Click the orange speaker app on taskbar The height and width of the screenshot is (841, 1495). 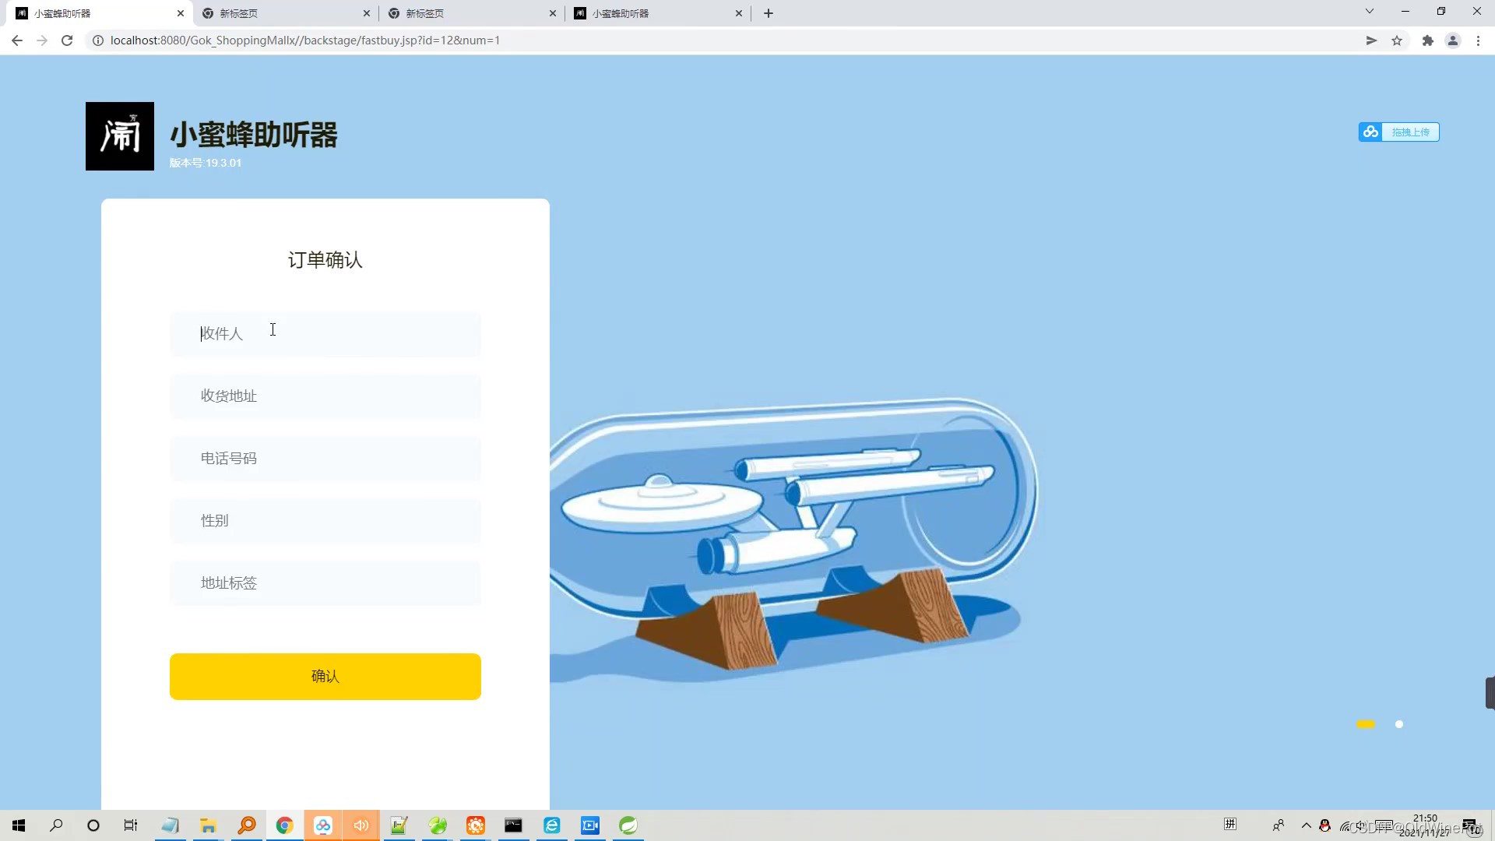(x=361, y=825)
